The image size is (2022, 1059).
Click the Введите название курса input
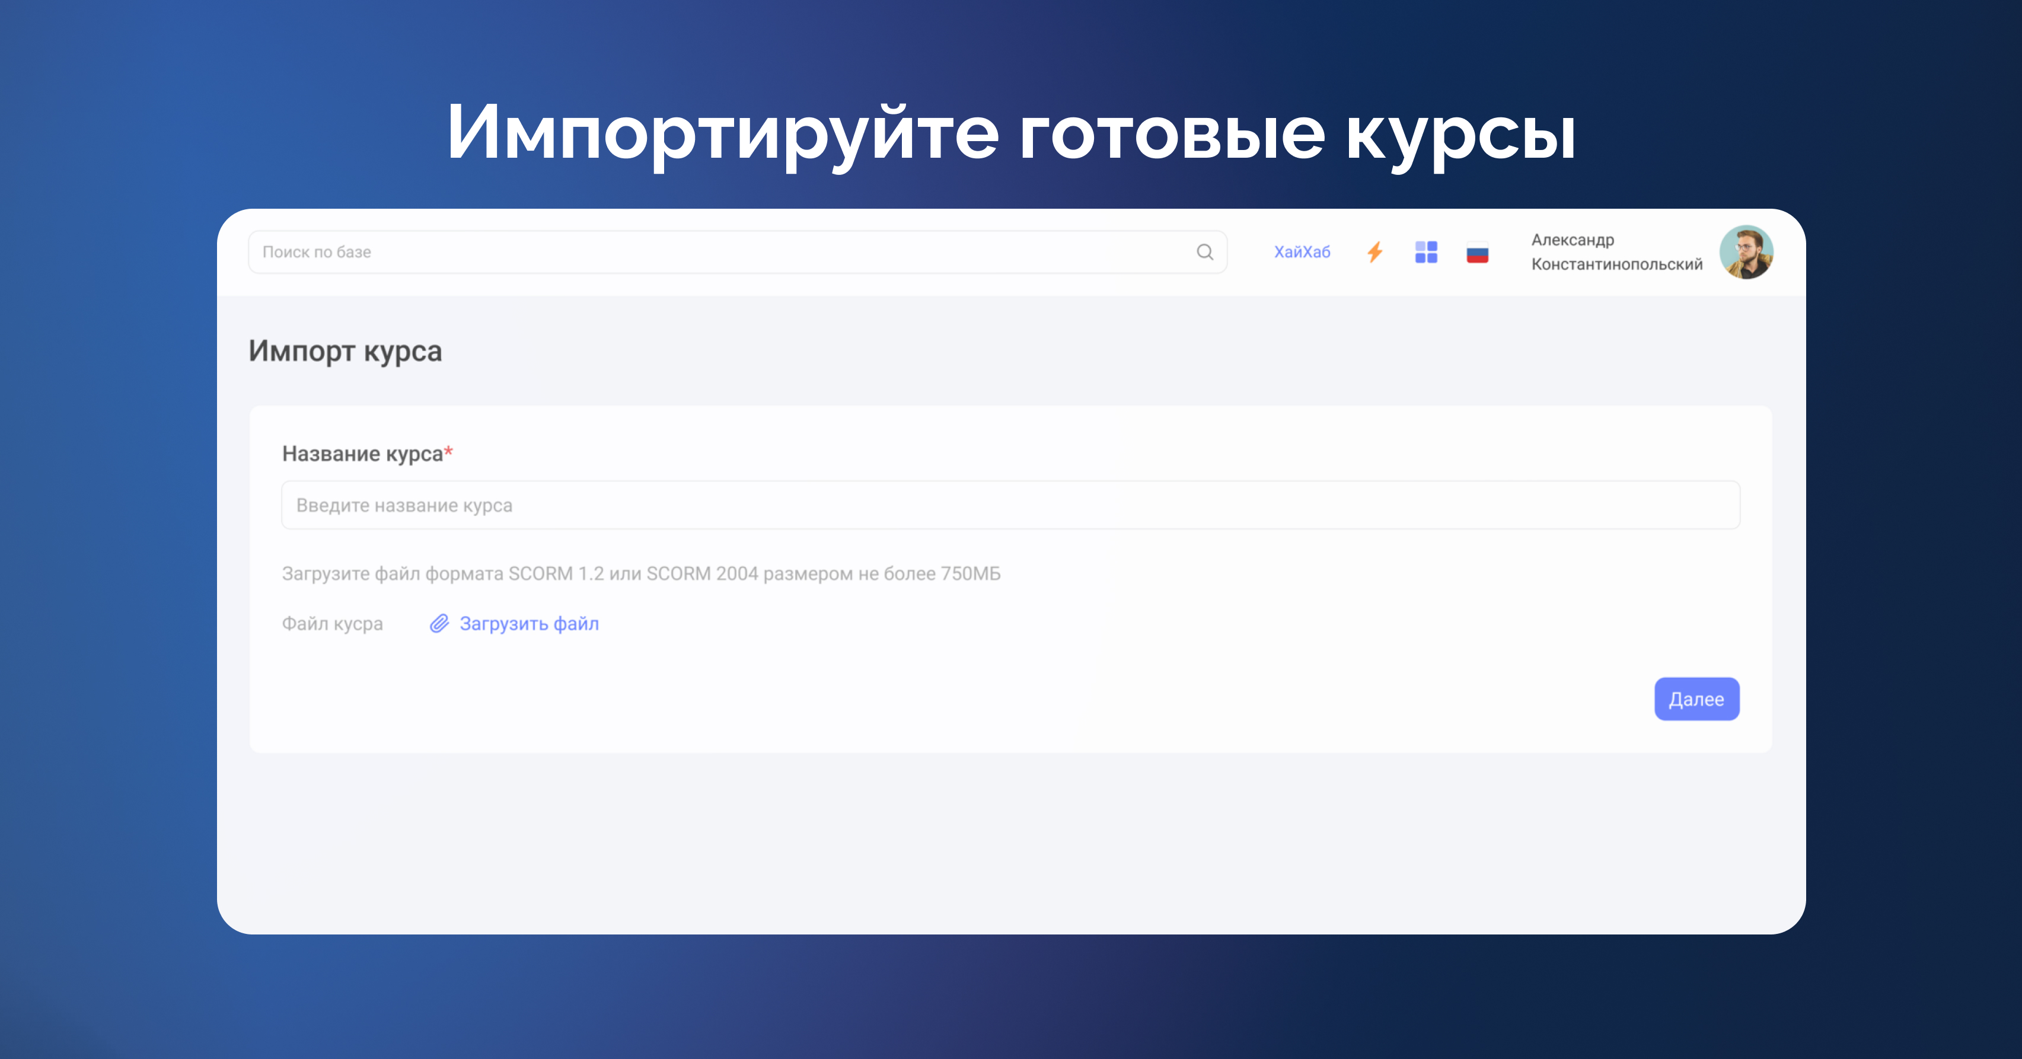pyautogui.click(x=1010, y=505)
